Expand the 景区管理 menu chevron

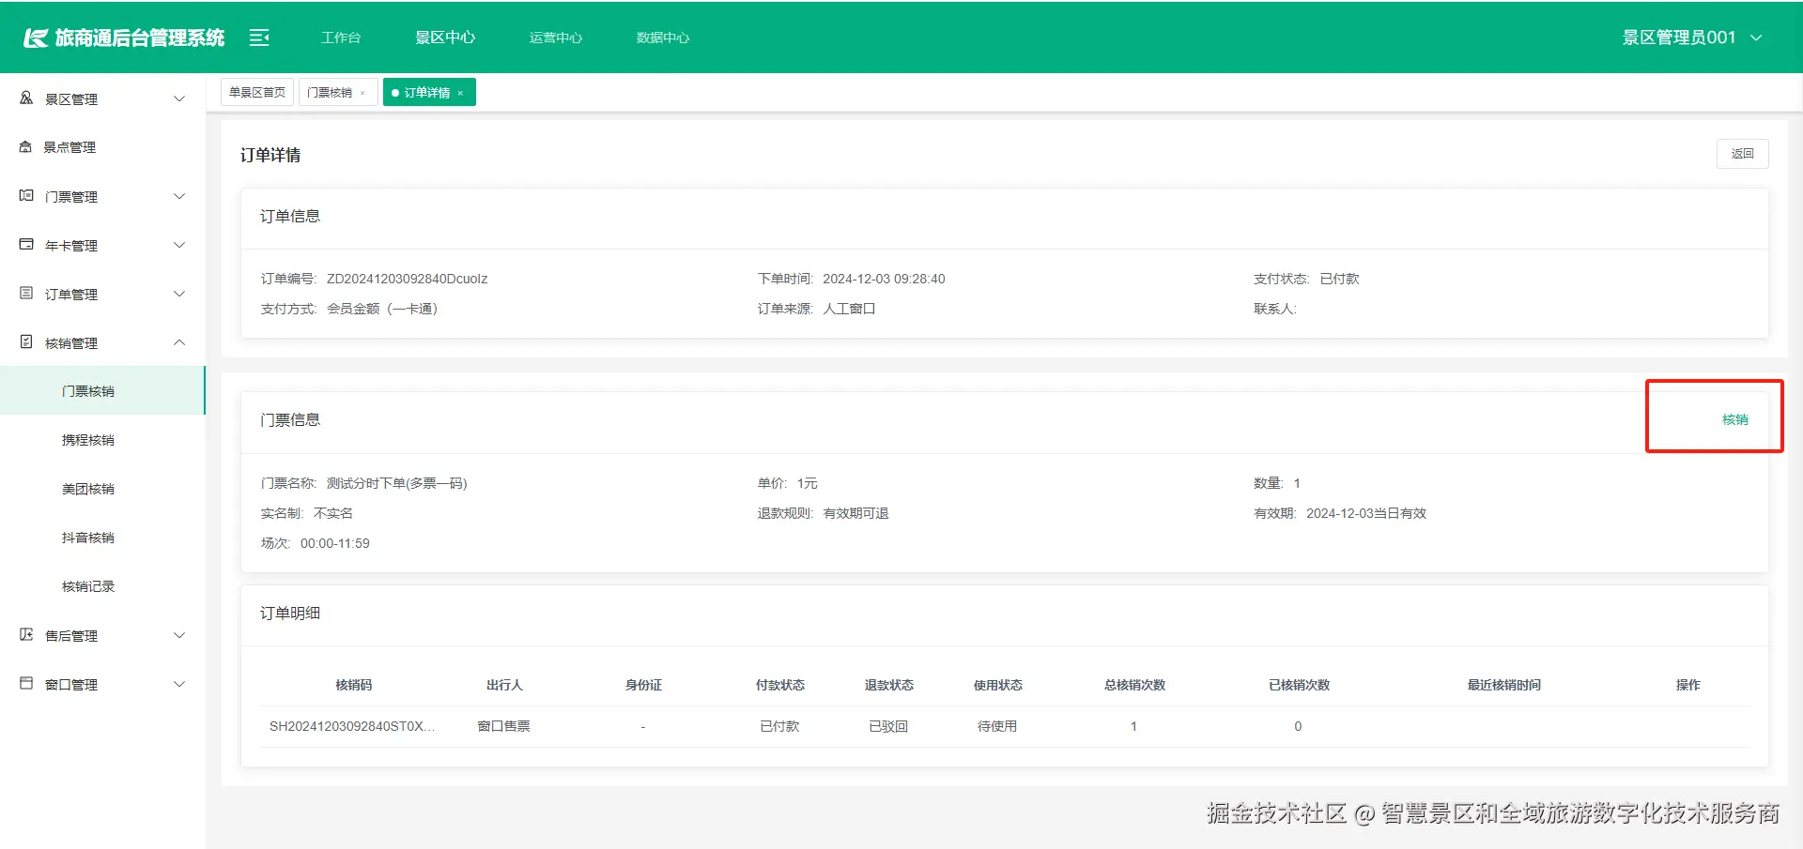(179, 99)
